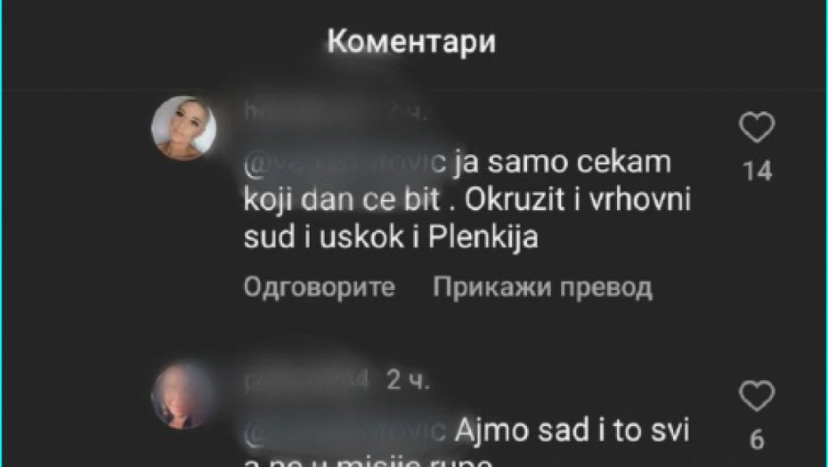The height and width of the screenshot is (467, 828).
Task: Open the blurred username above first comment
Action: pyautogui.click(x=312, y=112)
